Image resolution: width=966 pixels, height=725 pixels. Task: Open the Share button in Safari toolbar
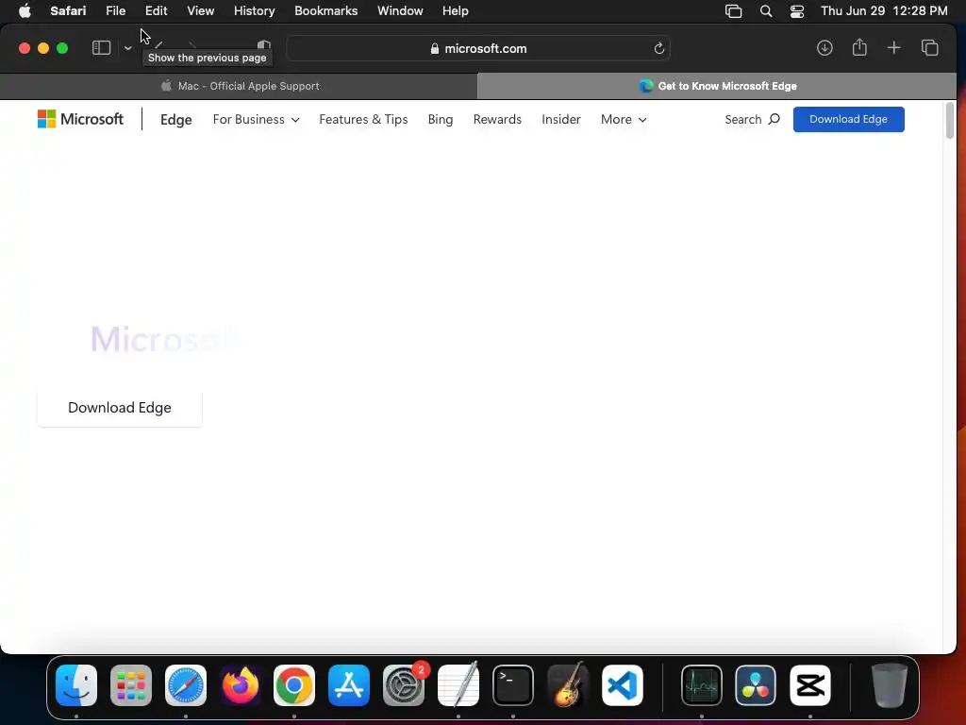(859, 47)
